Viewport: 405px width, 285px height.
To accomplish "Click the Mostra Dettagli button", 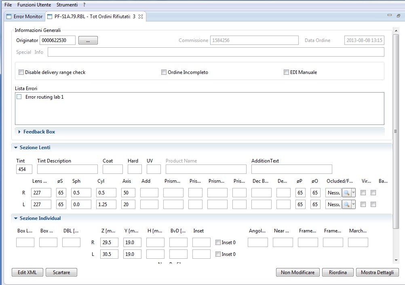I will pos(378,272).
